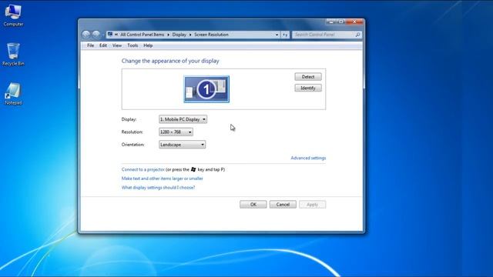Open the address bar history dropdown arrow
493x277 pixels.
pyautogui.click(x=277, y=35)
